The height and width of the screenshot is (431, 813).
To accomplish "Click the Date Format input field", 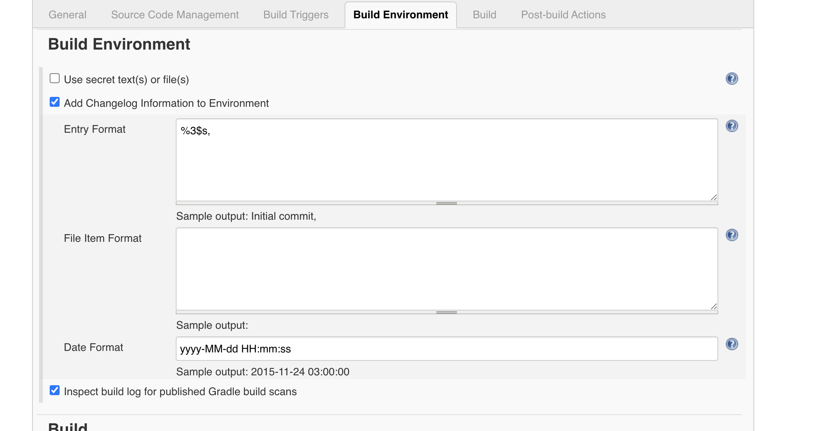I will coord(446,349).
